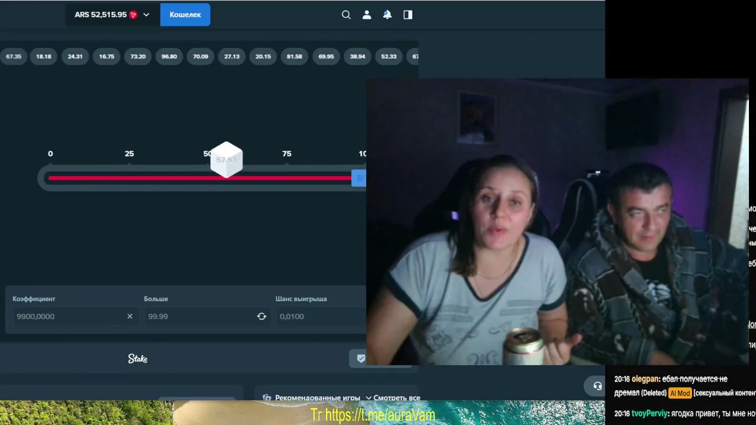Click the webcam video overlay
This screenshot has width=756, height=425.
pos(558,222)
